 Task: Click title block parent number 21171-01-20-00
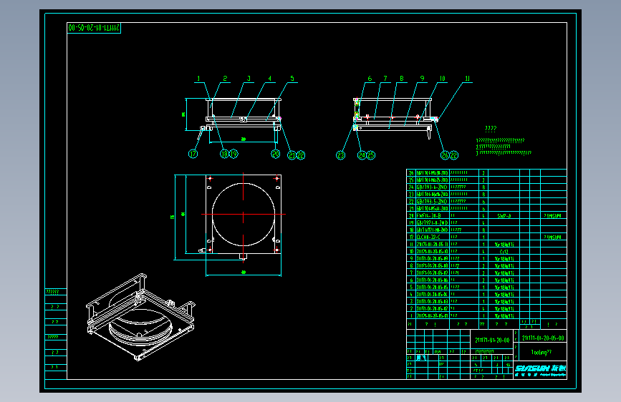pyautogui.click(x=492, y=340)
